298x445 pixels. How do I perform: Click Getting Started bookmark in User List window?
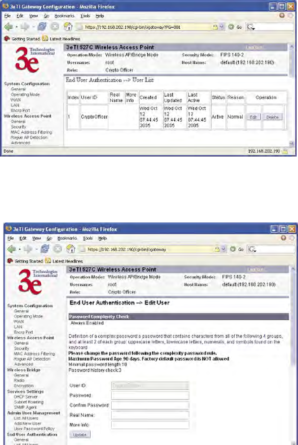pyautogui.click(x=22, y=39)
